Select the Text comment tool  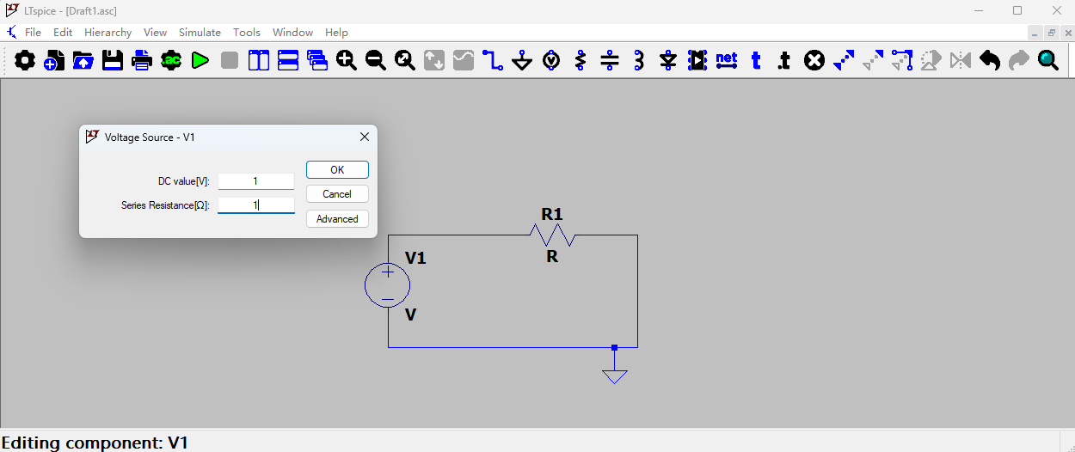(756, 60)
